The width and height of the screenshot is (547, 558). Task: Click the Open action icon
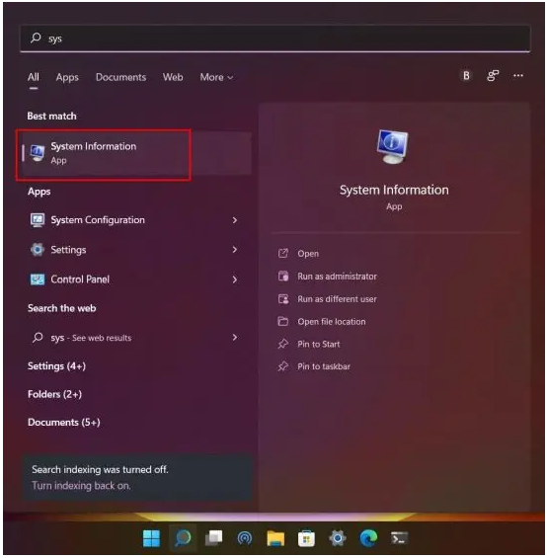point(283,254)
